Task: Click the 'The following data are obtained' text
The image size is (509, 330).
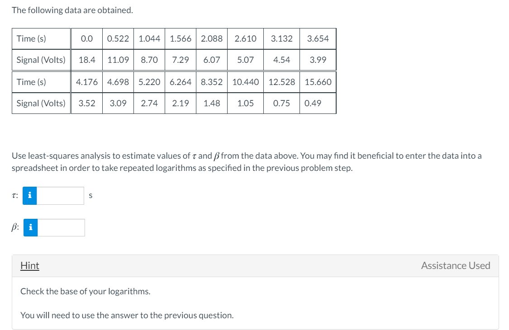Action: (72, 10)
